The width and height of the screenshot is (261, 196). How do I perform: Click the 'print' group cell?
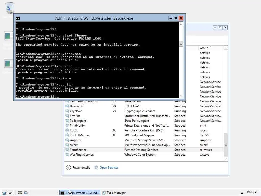click(x=203, y=125)
